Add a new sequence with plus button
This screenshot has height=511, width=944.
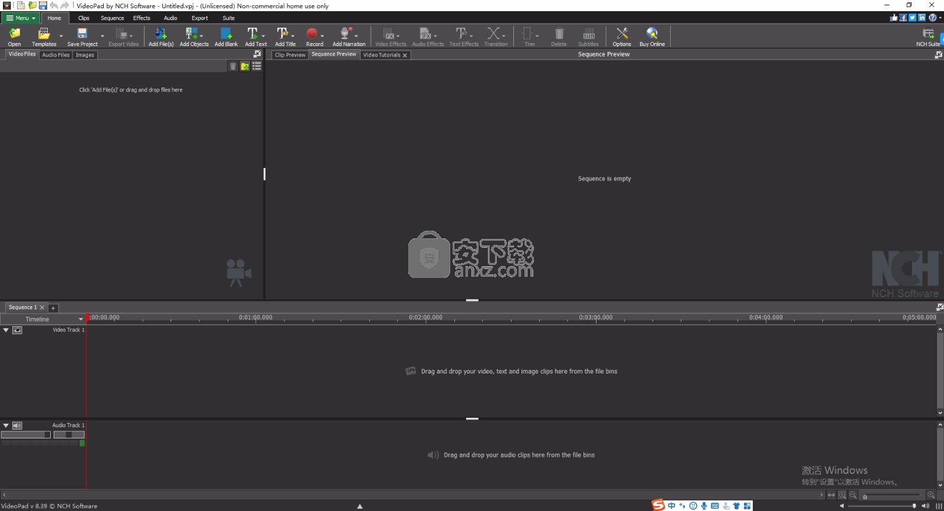(53, 308)
